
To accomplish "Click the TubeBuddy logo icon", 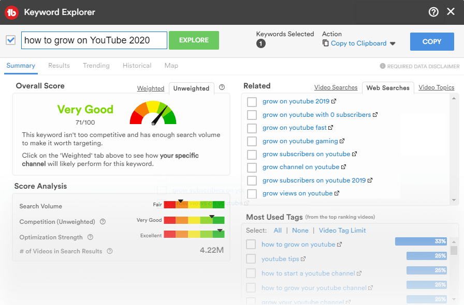I will coord(12,12).
